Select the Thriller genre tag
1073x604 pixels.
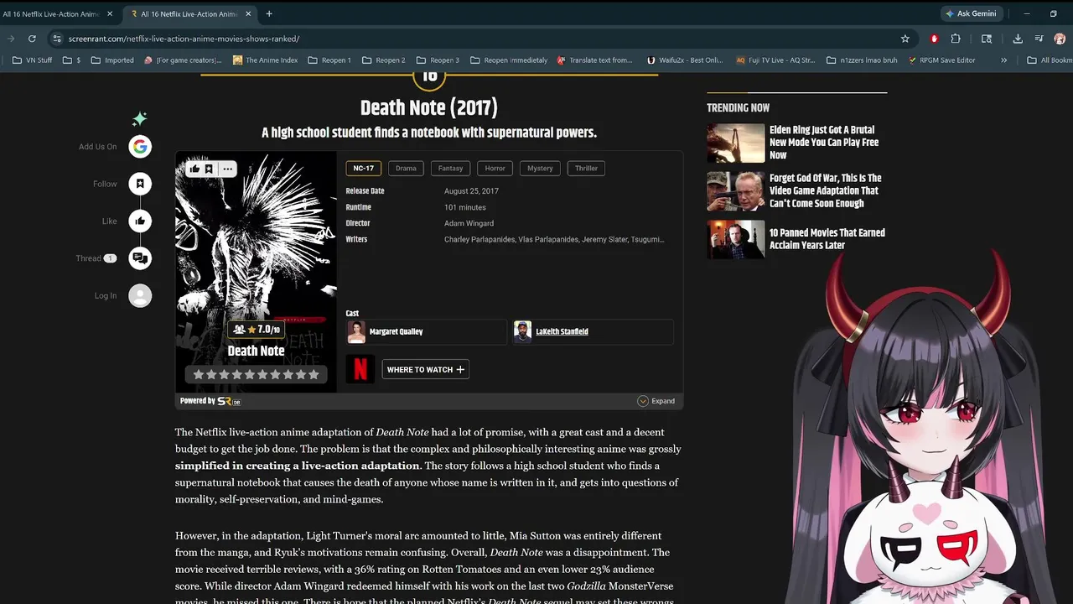586,169
